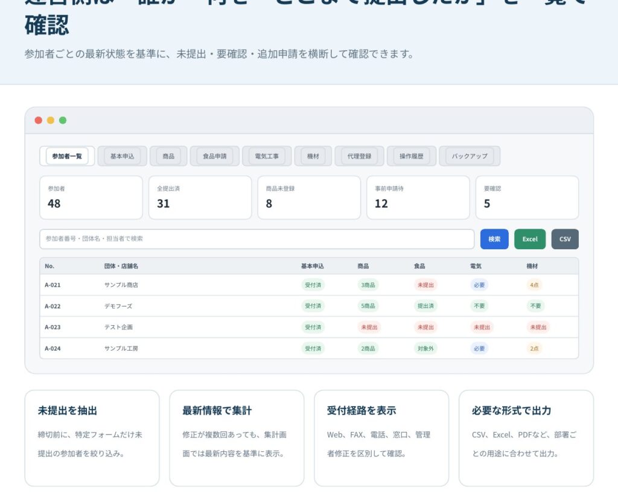Click the 4点 equipment badge
This screenshot has height=502, width=618.
coord(535,285)
